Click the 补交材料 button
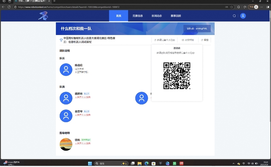 [x=188, y=40]
